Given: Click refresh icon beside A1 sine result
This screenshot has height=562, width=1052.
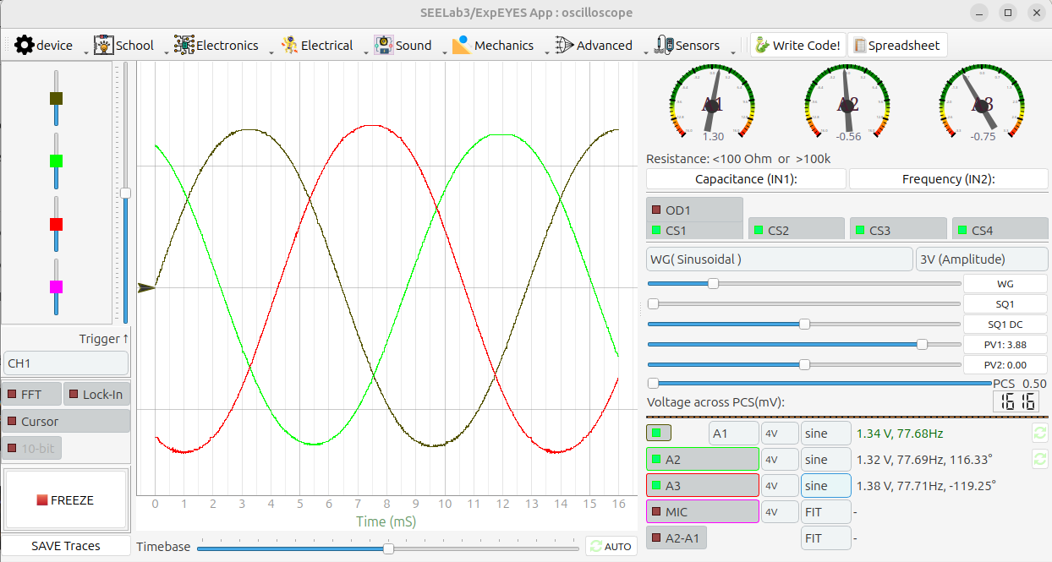Looking at the screenshot, I should (x=1038, y=434).
